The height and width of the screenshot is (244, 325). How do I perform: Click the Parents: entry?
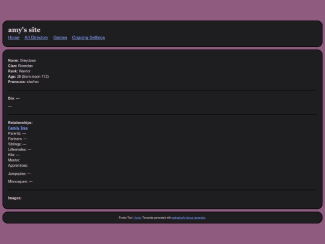point(17,133)
